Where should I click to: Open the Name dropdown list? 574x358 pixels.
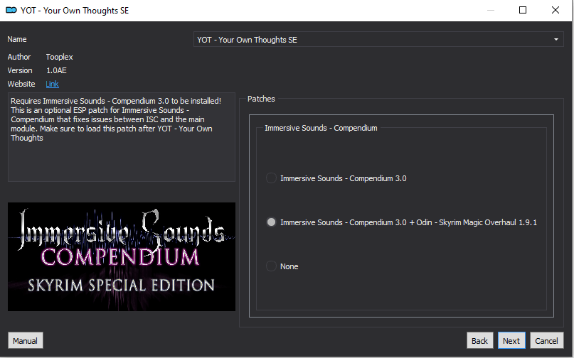point(378,39)
